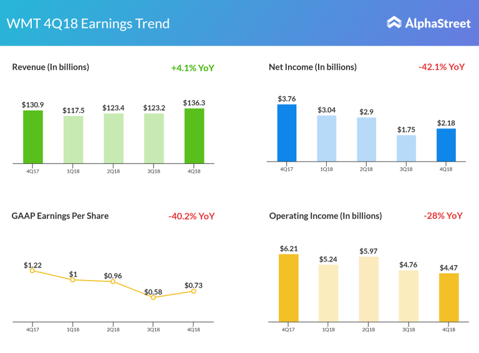Click the -28% YoY operating income indicator
This screenshot has width=479, height=353.
[443, 216]
